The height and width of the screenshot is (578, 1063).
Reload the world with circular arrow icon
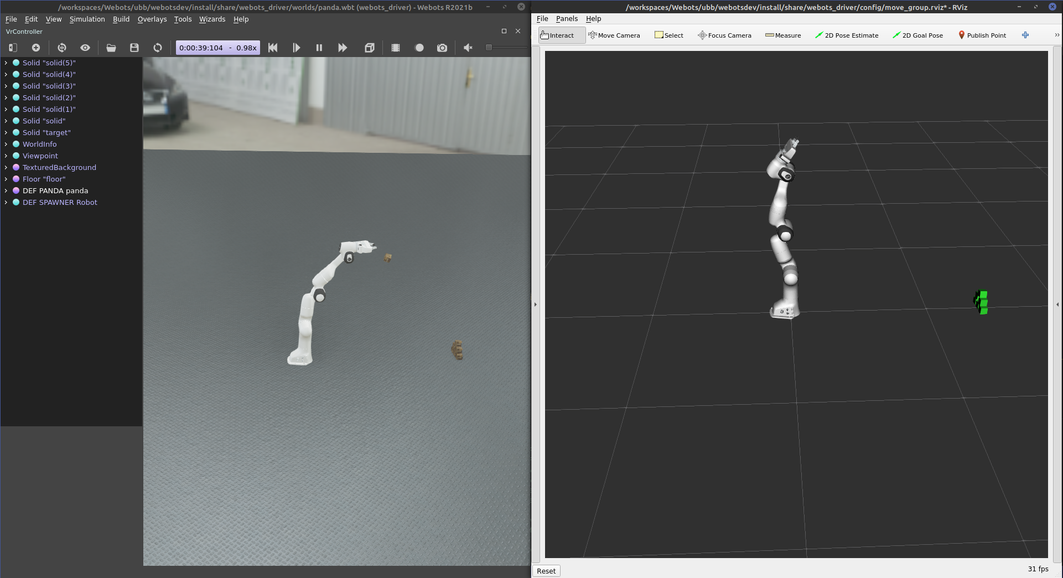click(158, 48)
